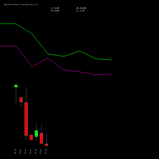Click the close value "C: 3.20"
This screenshot has width=159, height=159.
[x=55, y=8]
